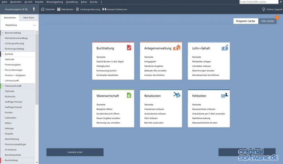Open the Berichte menu
The width and height of the screenshot is (283, 164).
pyautogui.click(x=39, y=2)
